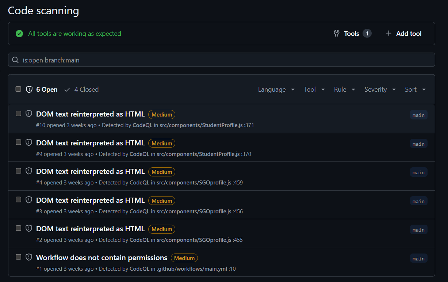Click the Tools count badge showing 1
The width and height of the screenshot is (448, 282).
367,34
